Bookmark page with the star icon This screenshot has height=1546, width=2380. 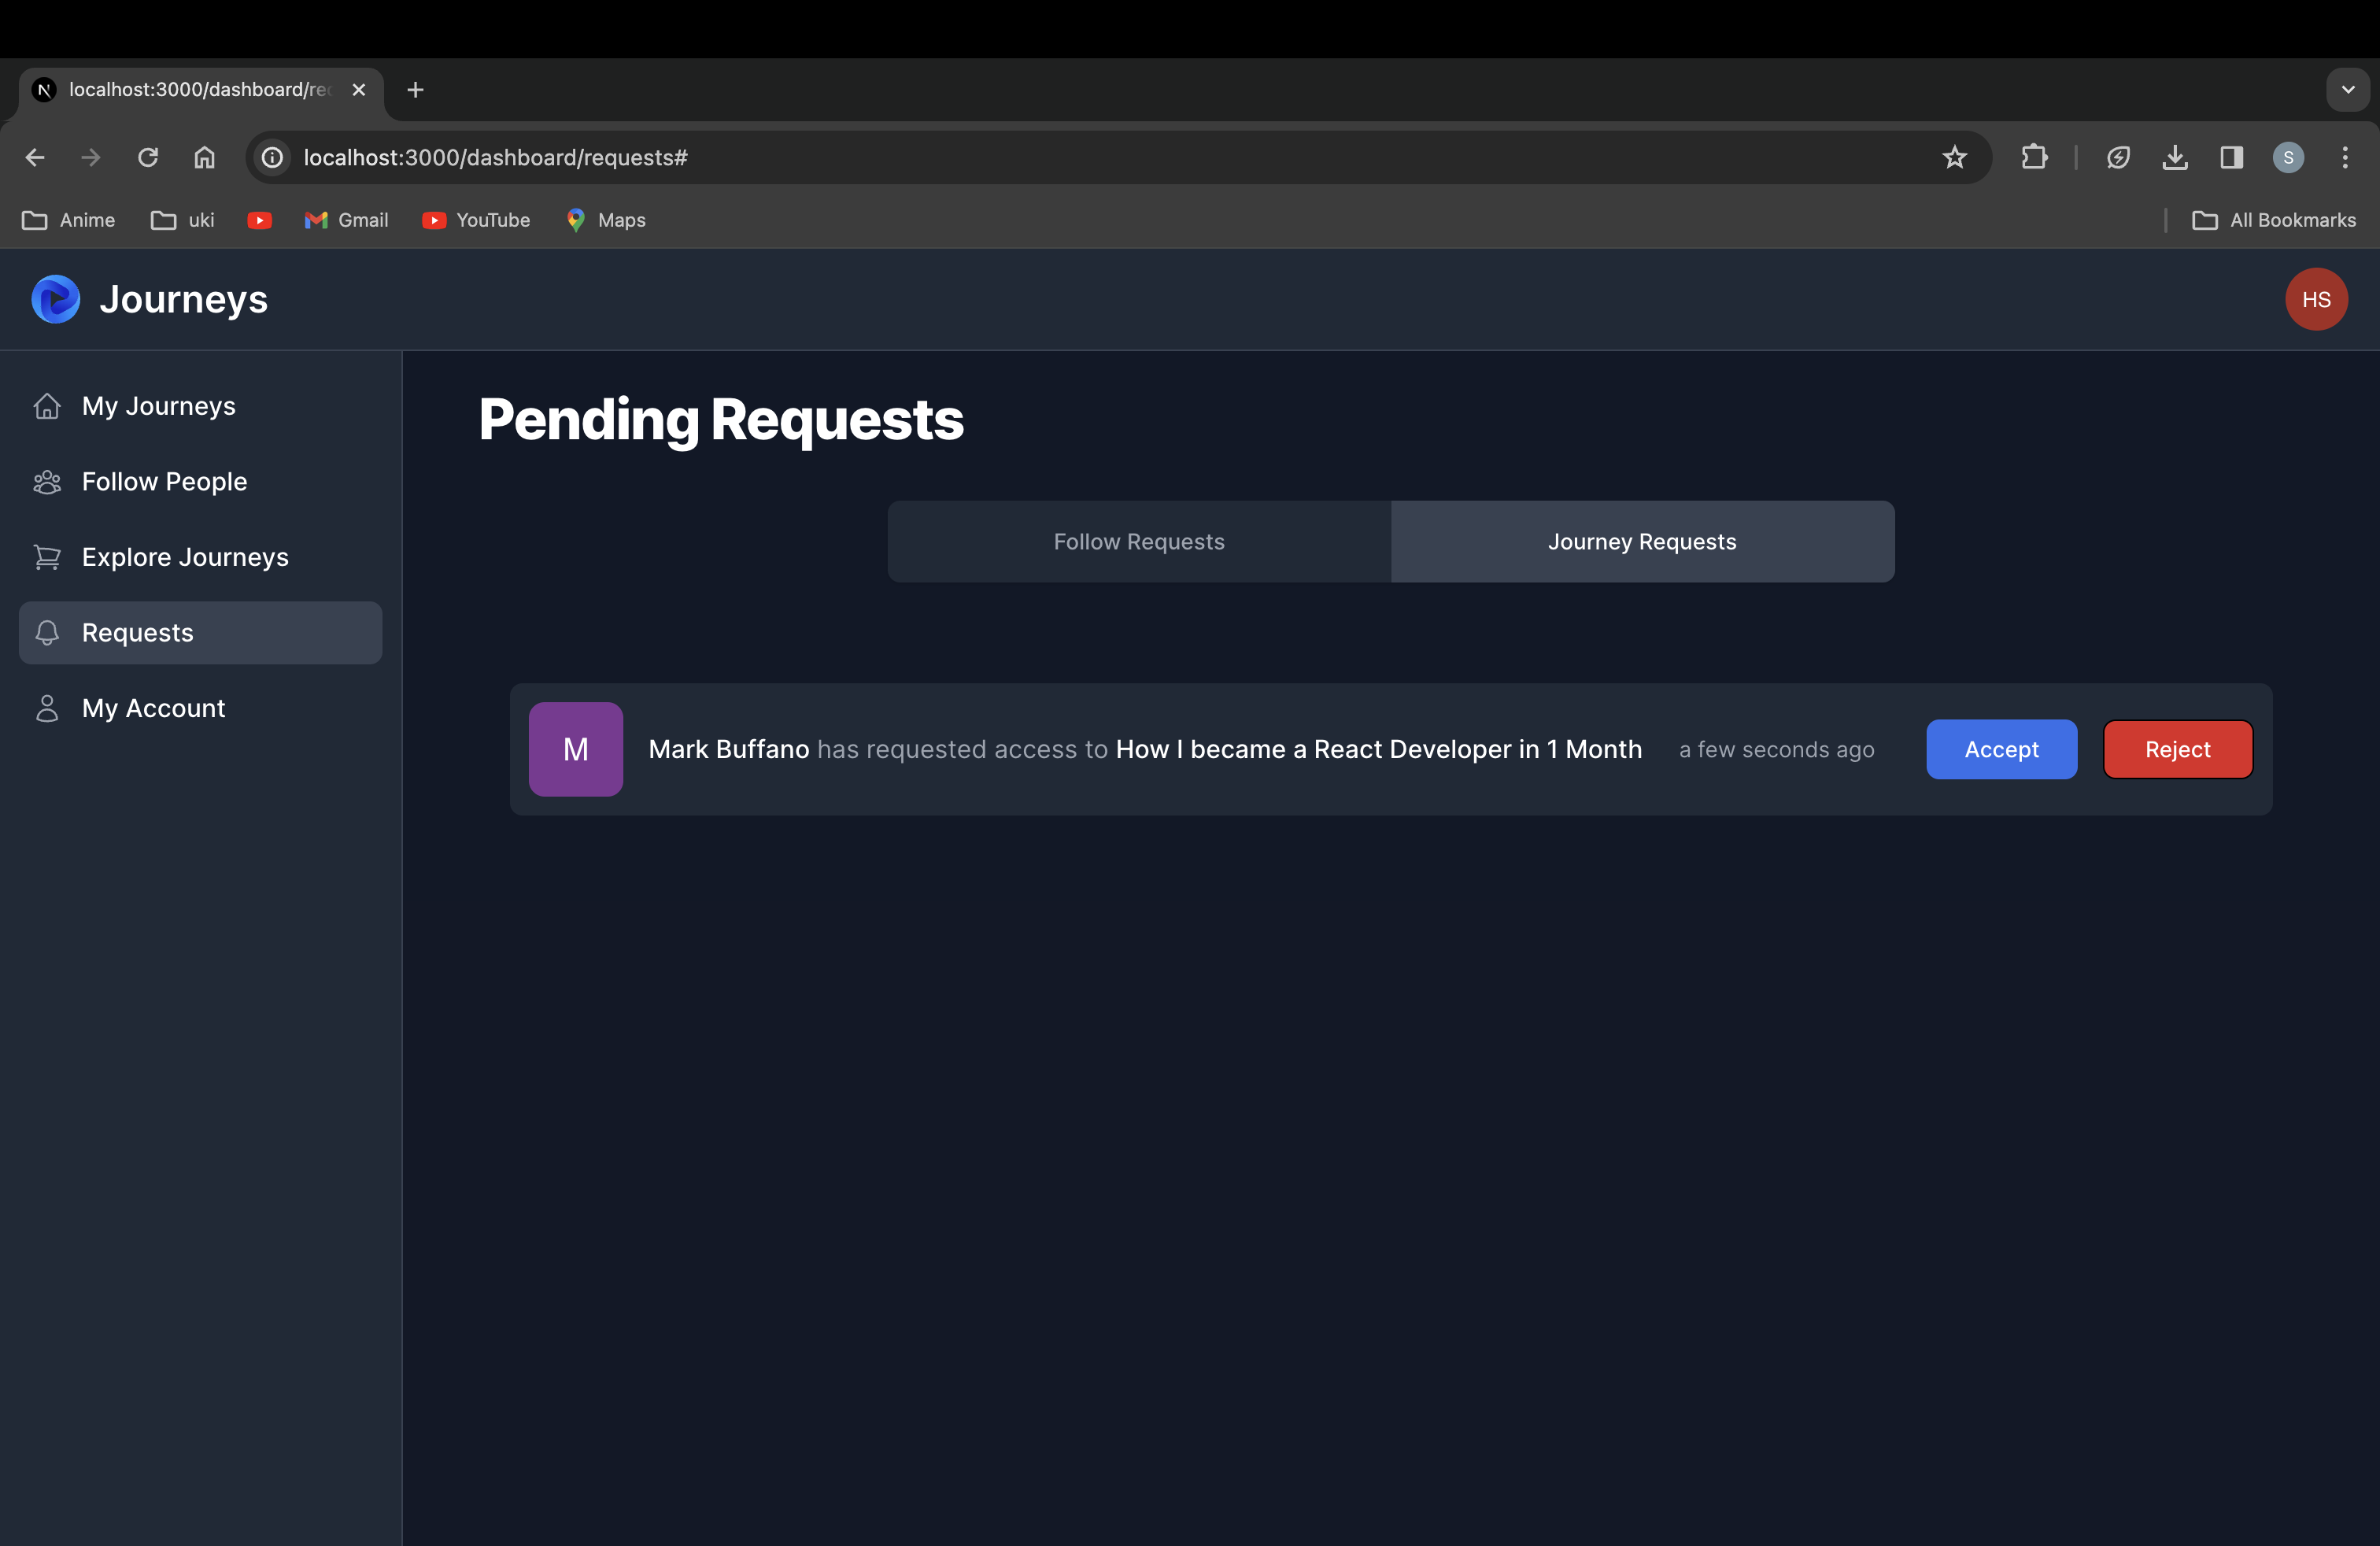click(x=1954, y=157)
